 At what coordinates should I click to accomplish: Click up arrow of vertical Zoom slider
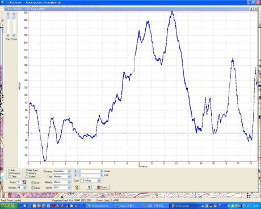click(14, 14)
